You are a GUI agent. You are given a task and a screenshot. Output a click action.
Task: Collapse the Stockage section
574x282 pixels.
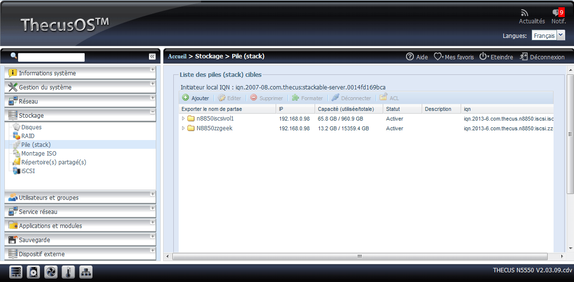pyautogui.click(x=80, y=115)
